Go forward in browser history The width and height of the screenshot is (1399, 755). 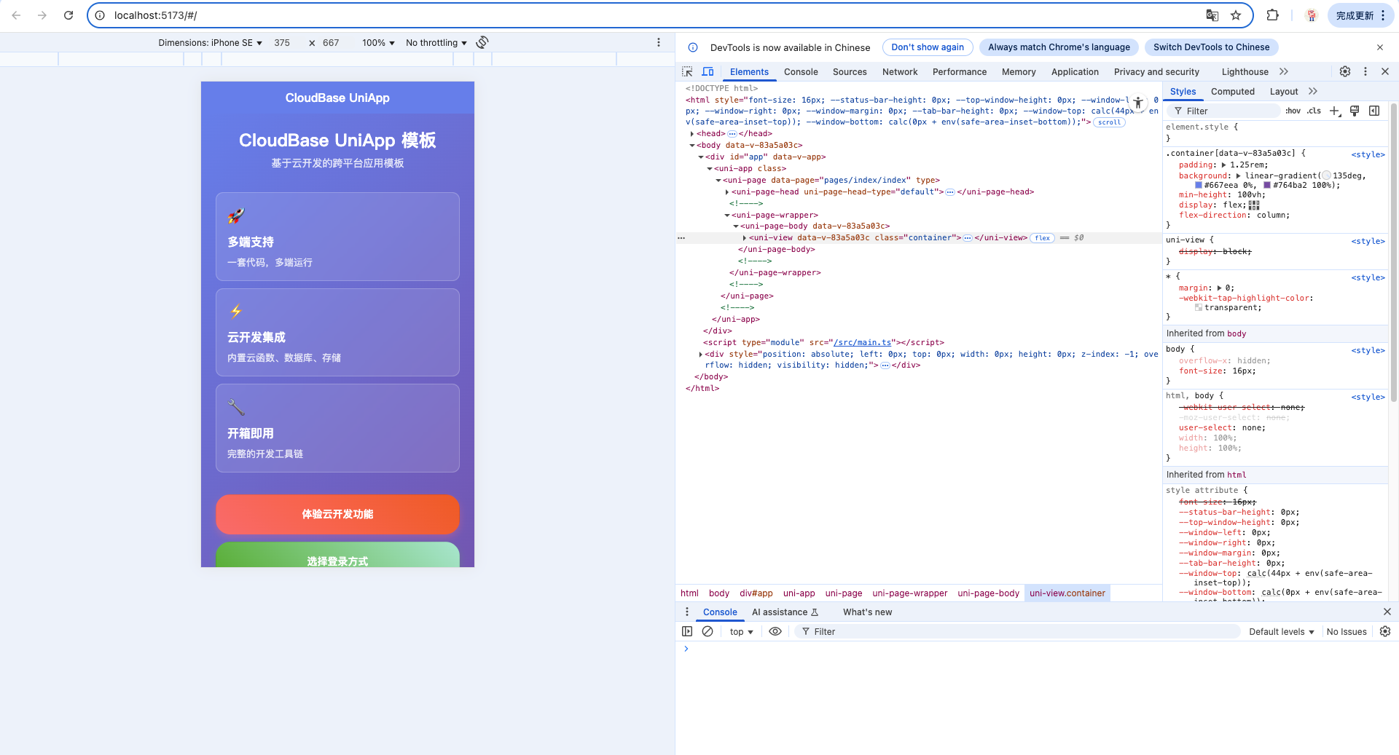point(42,15)
